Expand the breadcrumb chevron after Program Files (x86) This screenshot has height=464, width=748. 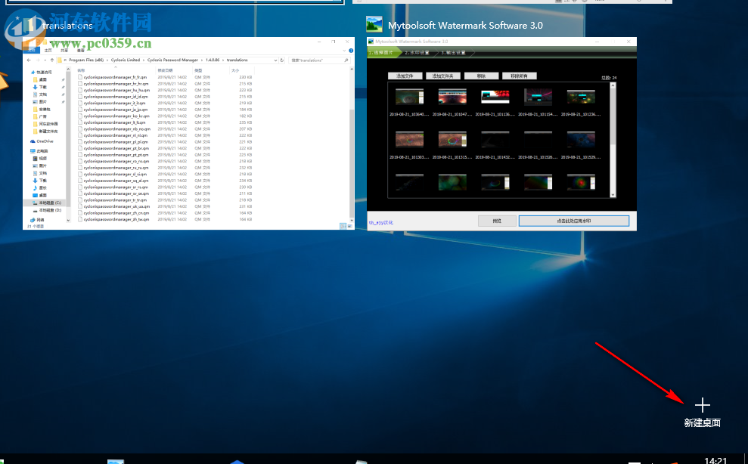pos(108,60)
